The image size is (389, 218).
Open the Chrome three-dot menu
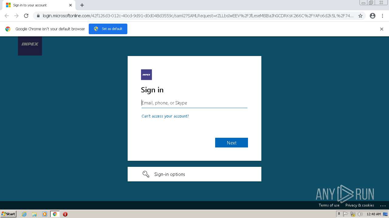click(x=382, y=16)
